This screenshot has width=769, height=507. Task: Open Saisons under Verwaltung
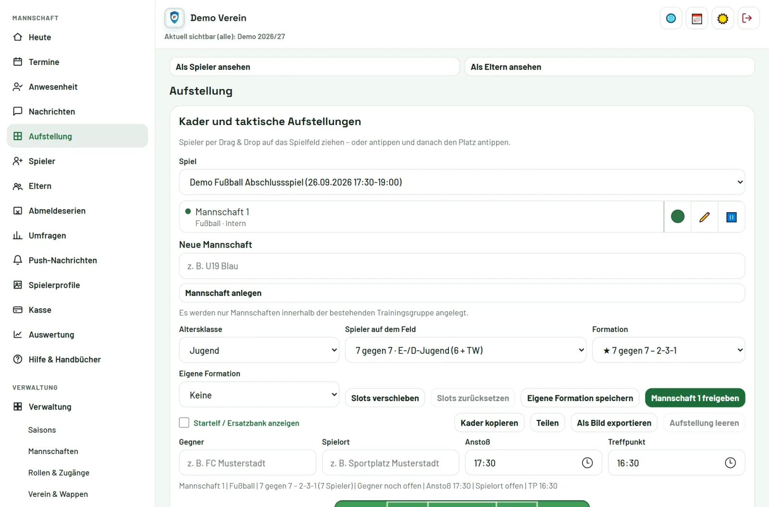(x=42, y=430)
